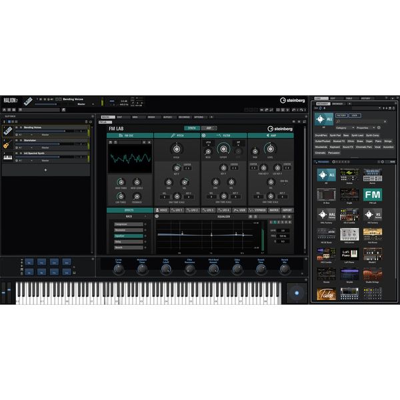
Task: Add a new slot with plus button
Action: [x=45, y=170]
